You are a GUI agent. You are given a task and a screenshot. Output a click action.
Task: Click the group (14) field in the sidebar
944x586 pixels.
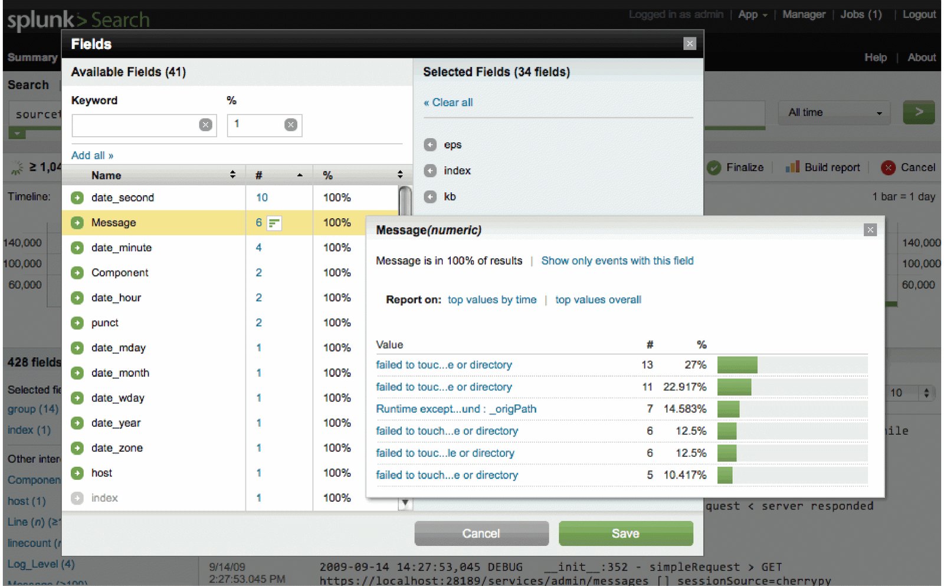pyautogui.click(x=33, y=409)
